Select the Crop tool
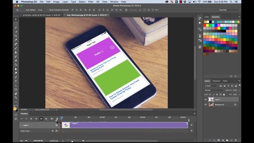This screenshot has height=143, width=254. [16, 36]
